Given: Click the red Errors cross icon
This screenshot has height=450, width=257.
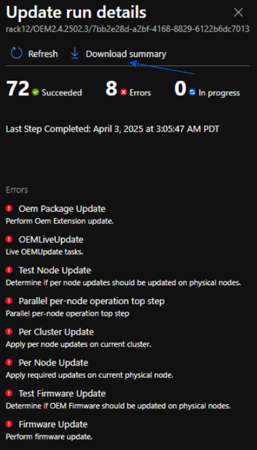Looking at the screenshot, I should click(x=124, y=92).
